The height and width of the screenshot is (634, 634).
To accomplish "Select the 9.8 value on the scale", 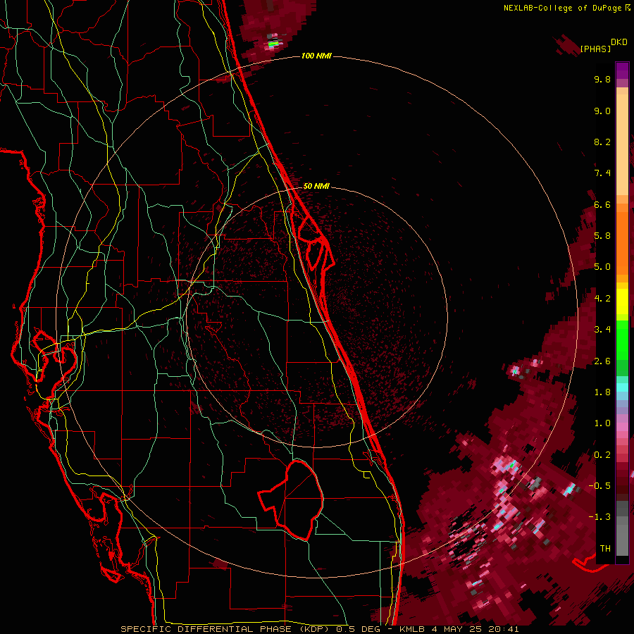I will 602,79.
